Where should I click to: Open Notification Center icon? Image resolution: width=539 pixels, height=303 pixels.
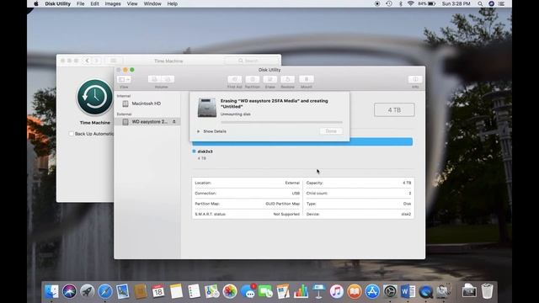click(502, 3)
